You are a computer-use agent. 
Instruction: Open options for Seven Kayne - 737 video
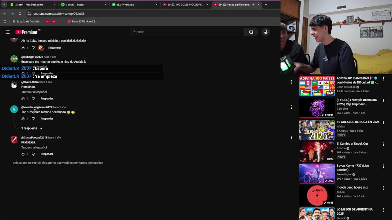click(383, 166)
